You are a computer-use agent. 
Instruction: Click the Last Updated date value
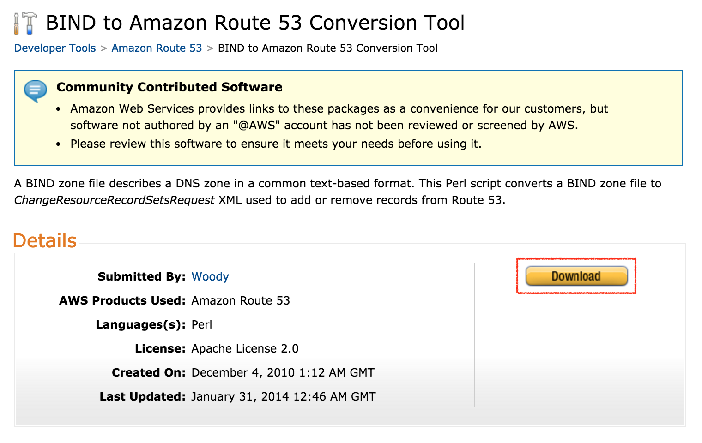tap(283, 396)
